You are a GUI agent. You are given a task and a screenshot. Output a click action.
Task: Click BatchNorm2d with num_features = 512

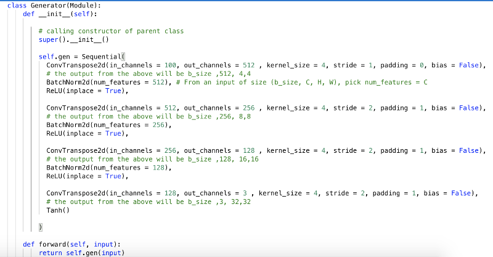108,82
